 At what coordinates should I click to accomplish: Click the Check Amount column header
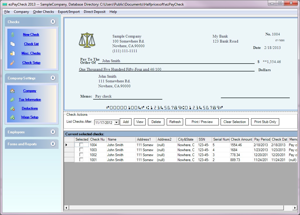tap(241, 139)
